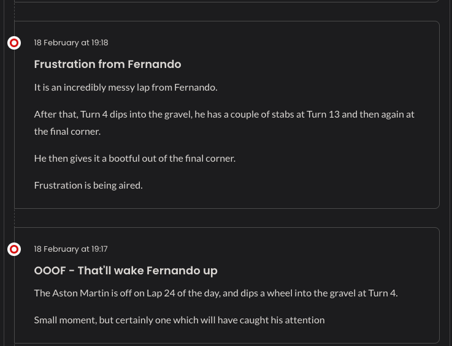The image size is (452, 346).
Task: Click the 'Small moment, but certainly one' line
Action: tap(179, 320)
